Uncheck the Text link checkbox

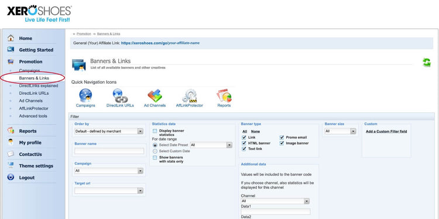(x=244, y=149)
